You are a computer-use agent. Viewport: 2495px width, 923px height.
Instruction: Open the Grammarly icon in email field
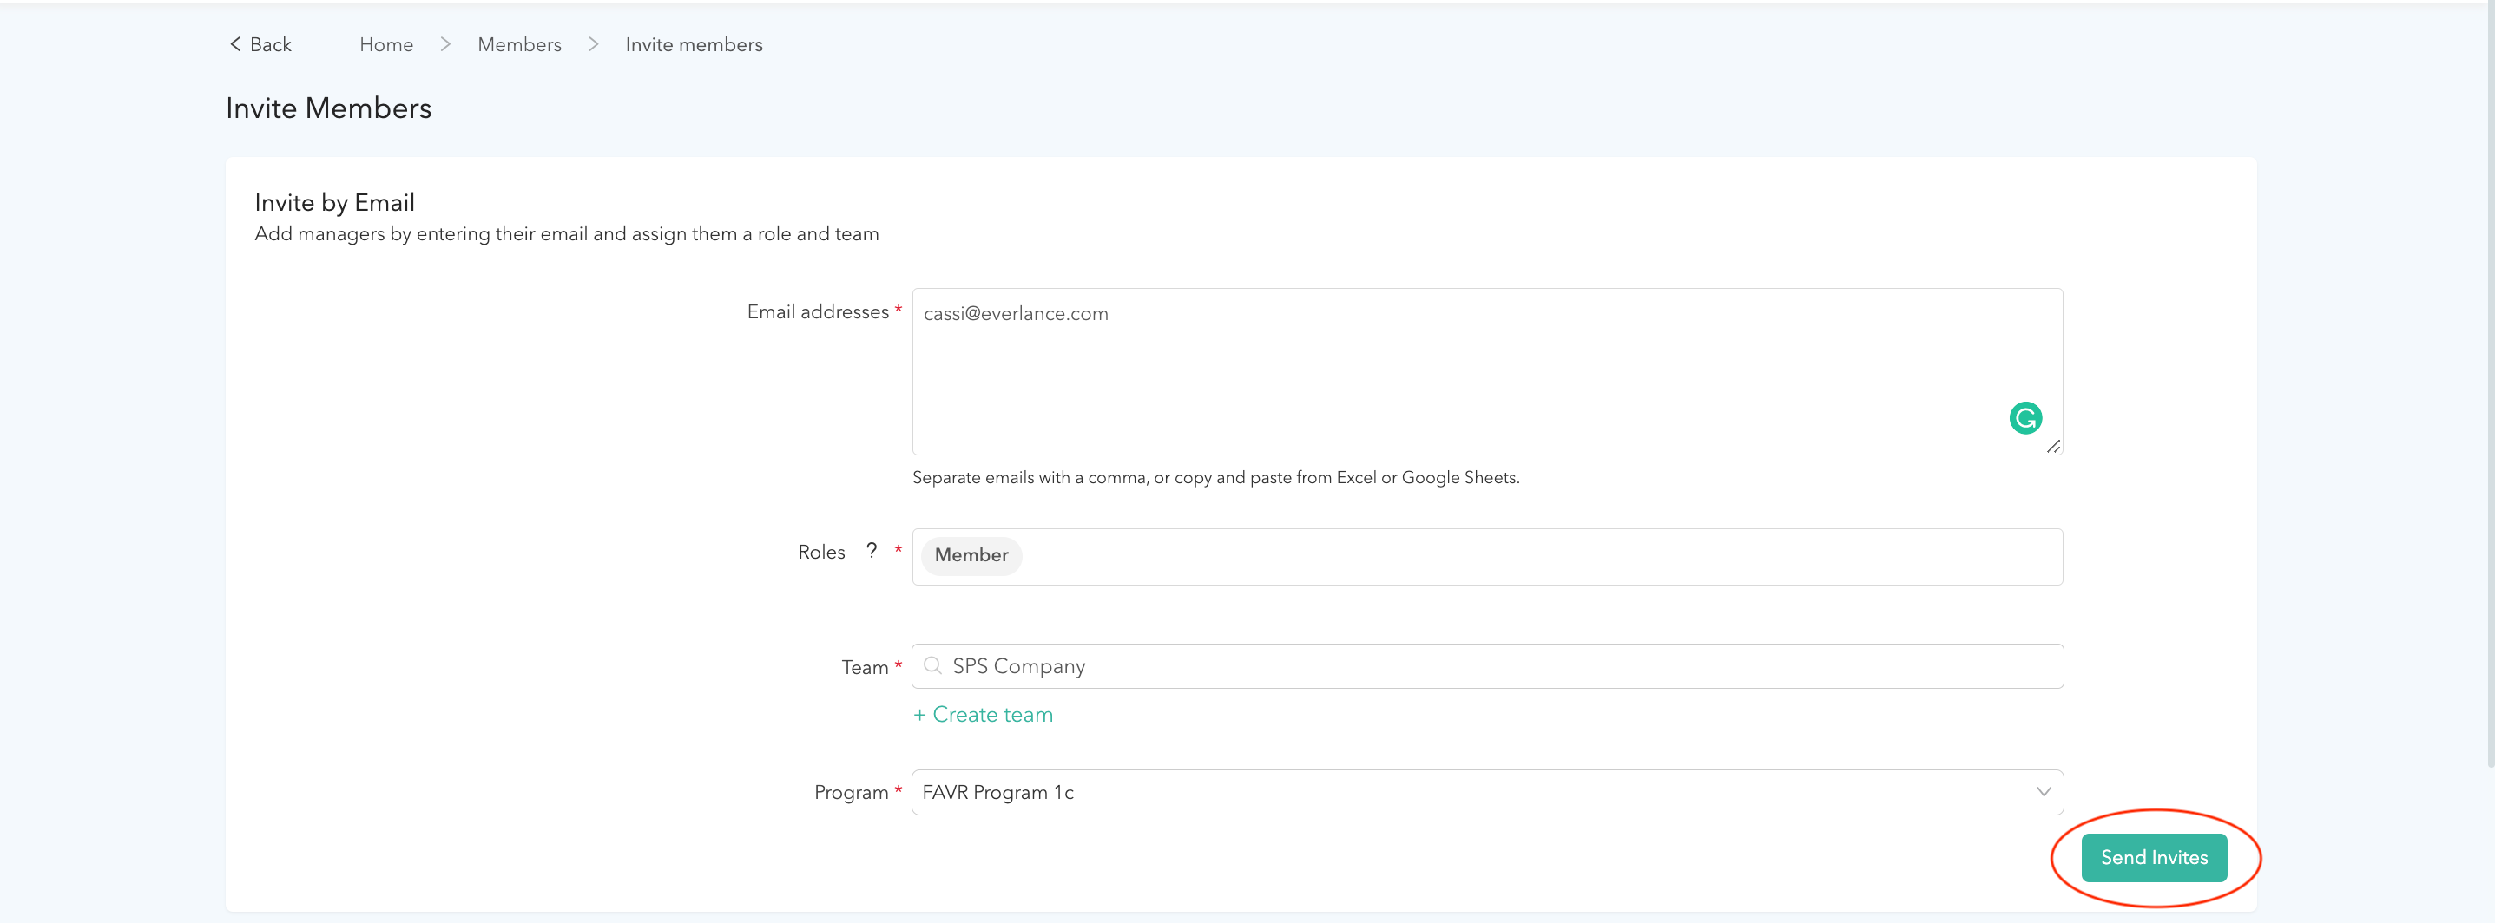click(2025, 418)
